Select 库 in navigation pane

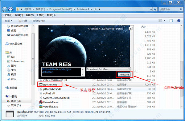pos(9,53)
